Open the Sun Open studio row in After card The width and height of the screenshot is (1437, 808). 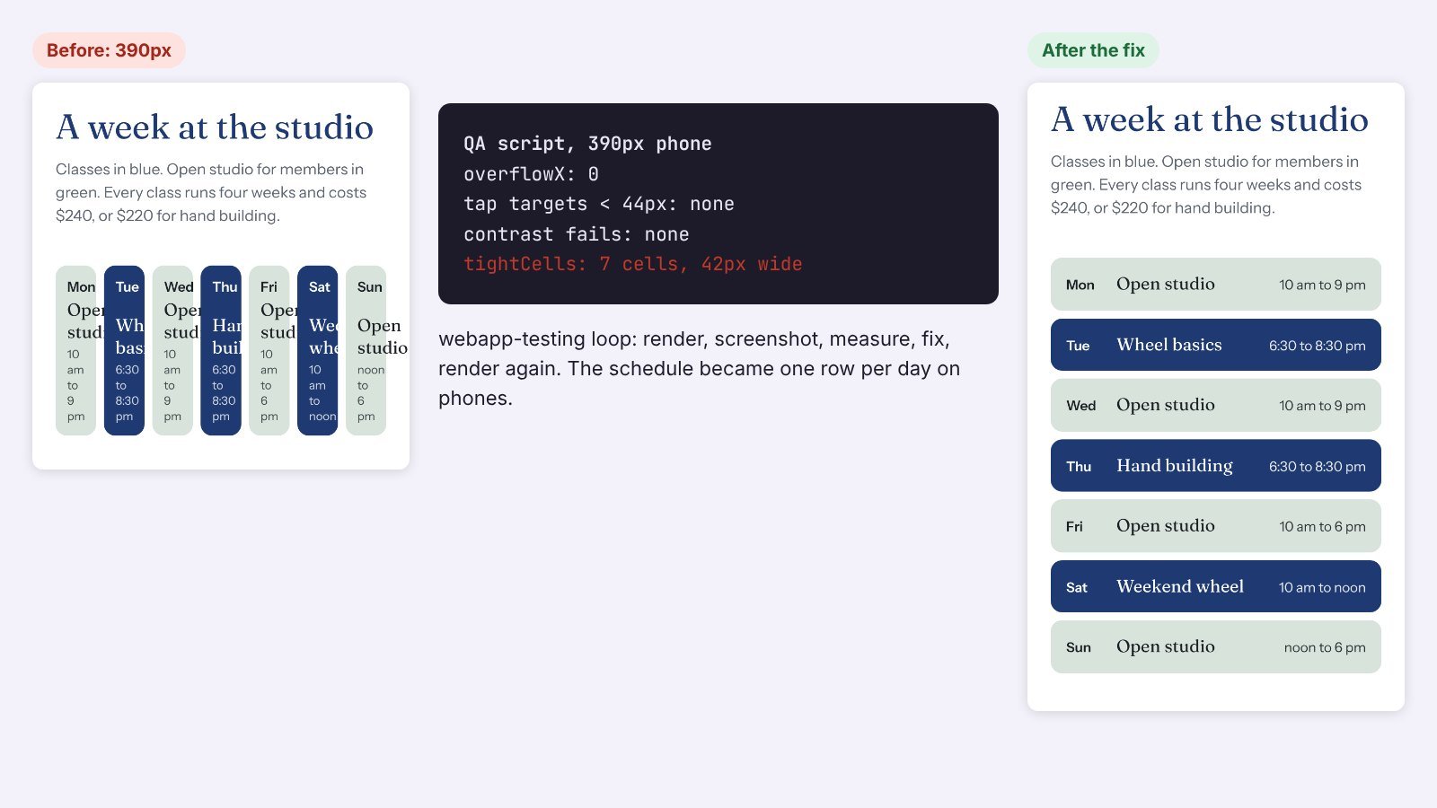click(1216, 647)
